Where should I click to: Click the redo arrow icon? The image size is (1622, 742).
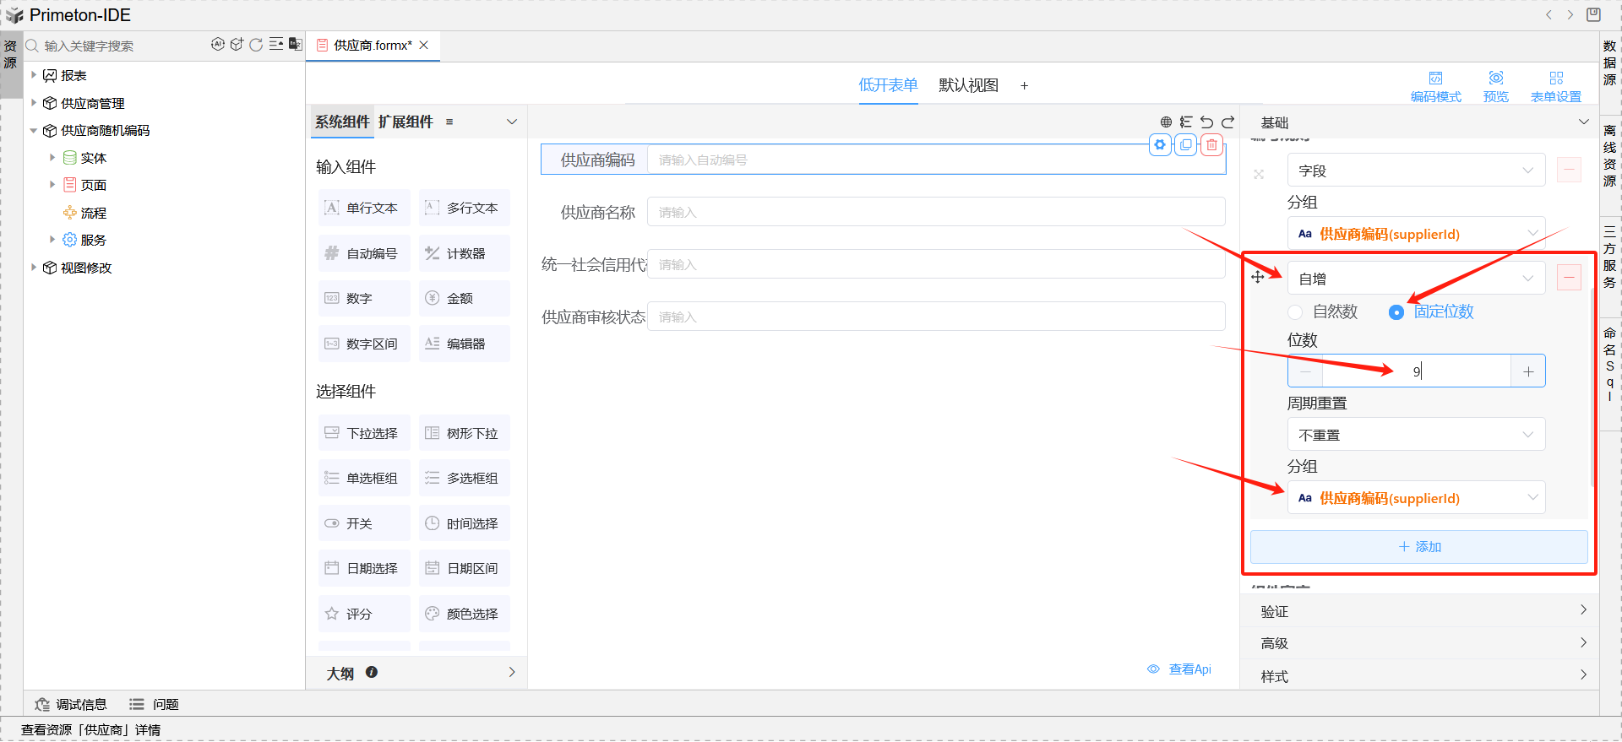1227,122
